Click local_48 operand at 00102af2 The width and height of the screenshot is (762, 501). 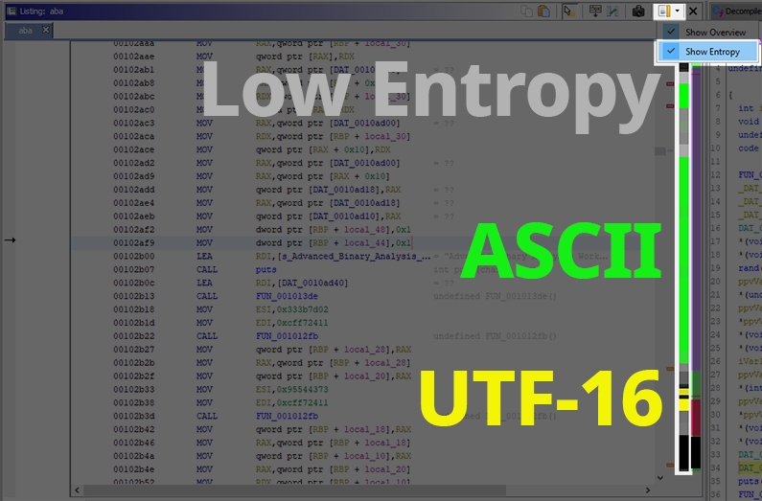click(364, 229)
